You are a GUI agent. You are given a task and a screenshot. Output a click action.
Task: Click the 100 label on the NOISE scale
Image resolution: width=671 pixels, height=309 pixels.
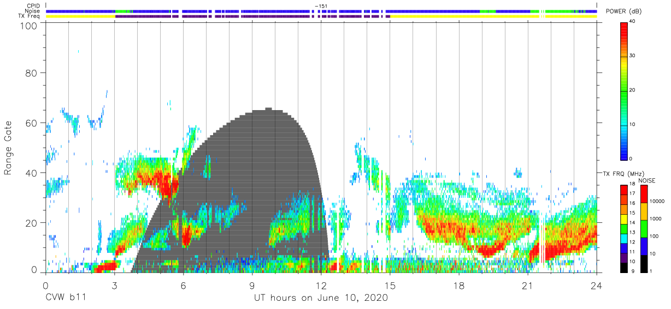(655, 236)
